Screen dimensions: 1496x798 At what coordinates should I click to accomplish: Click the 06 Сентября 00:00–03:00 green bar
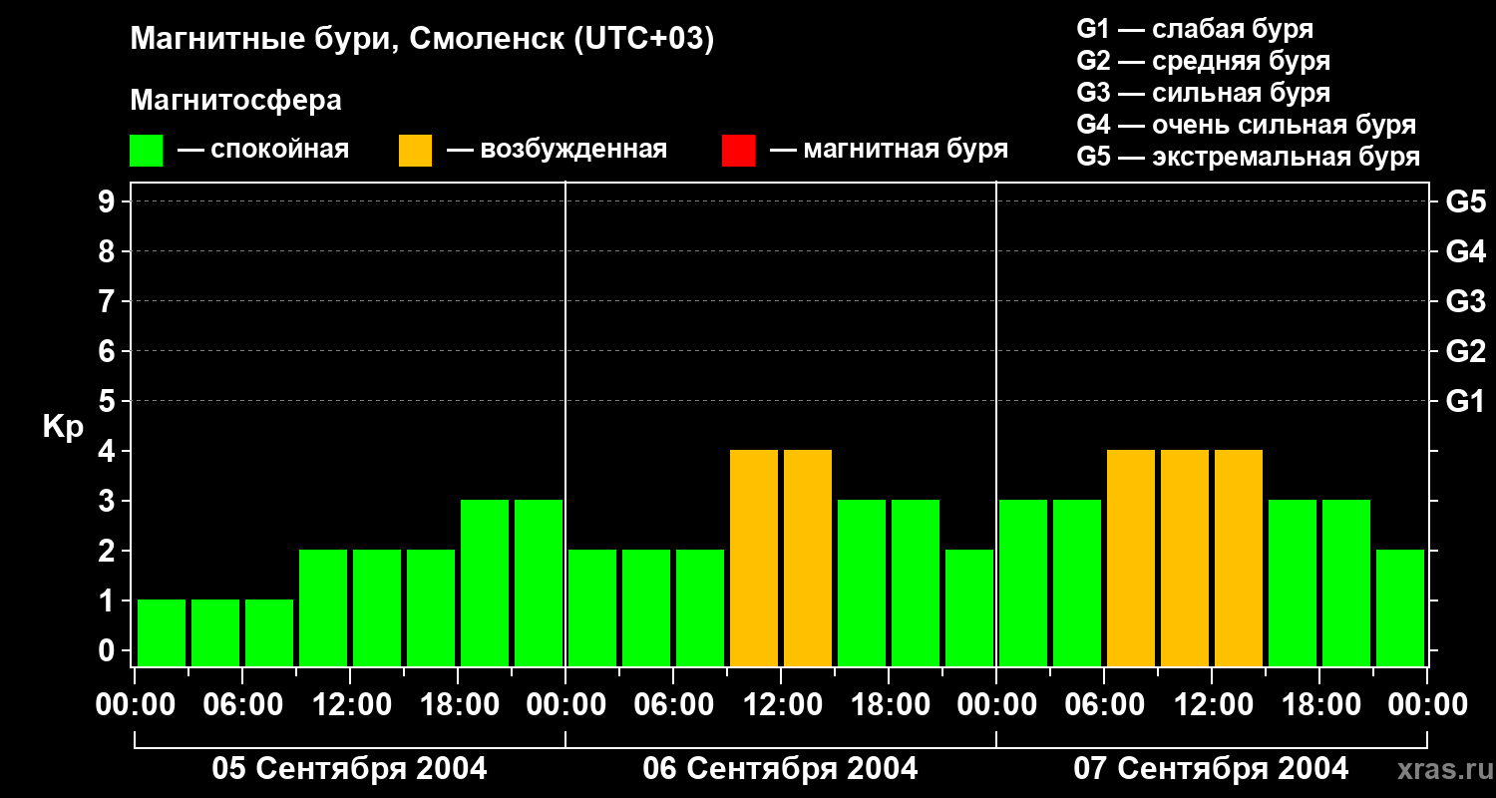point(592,607)
